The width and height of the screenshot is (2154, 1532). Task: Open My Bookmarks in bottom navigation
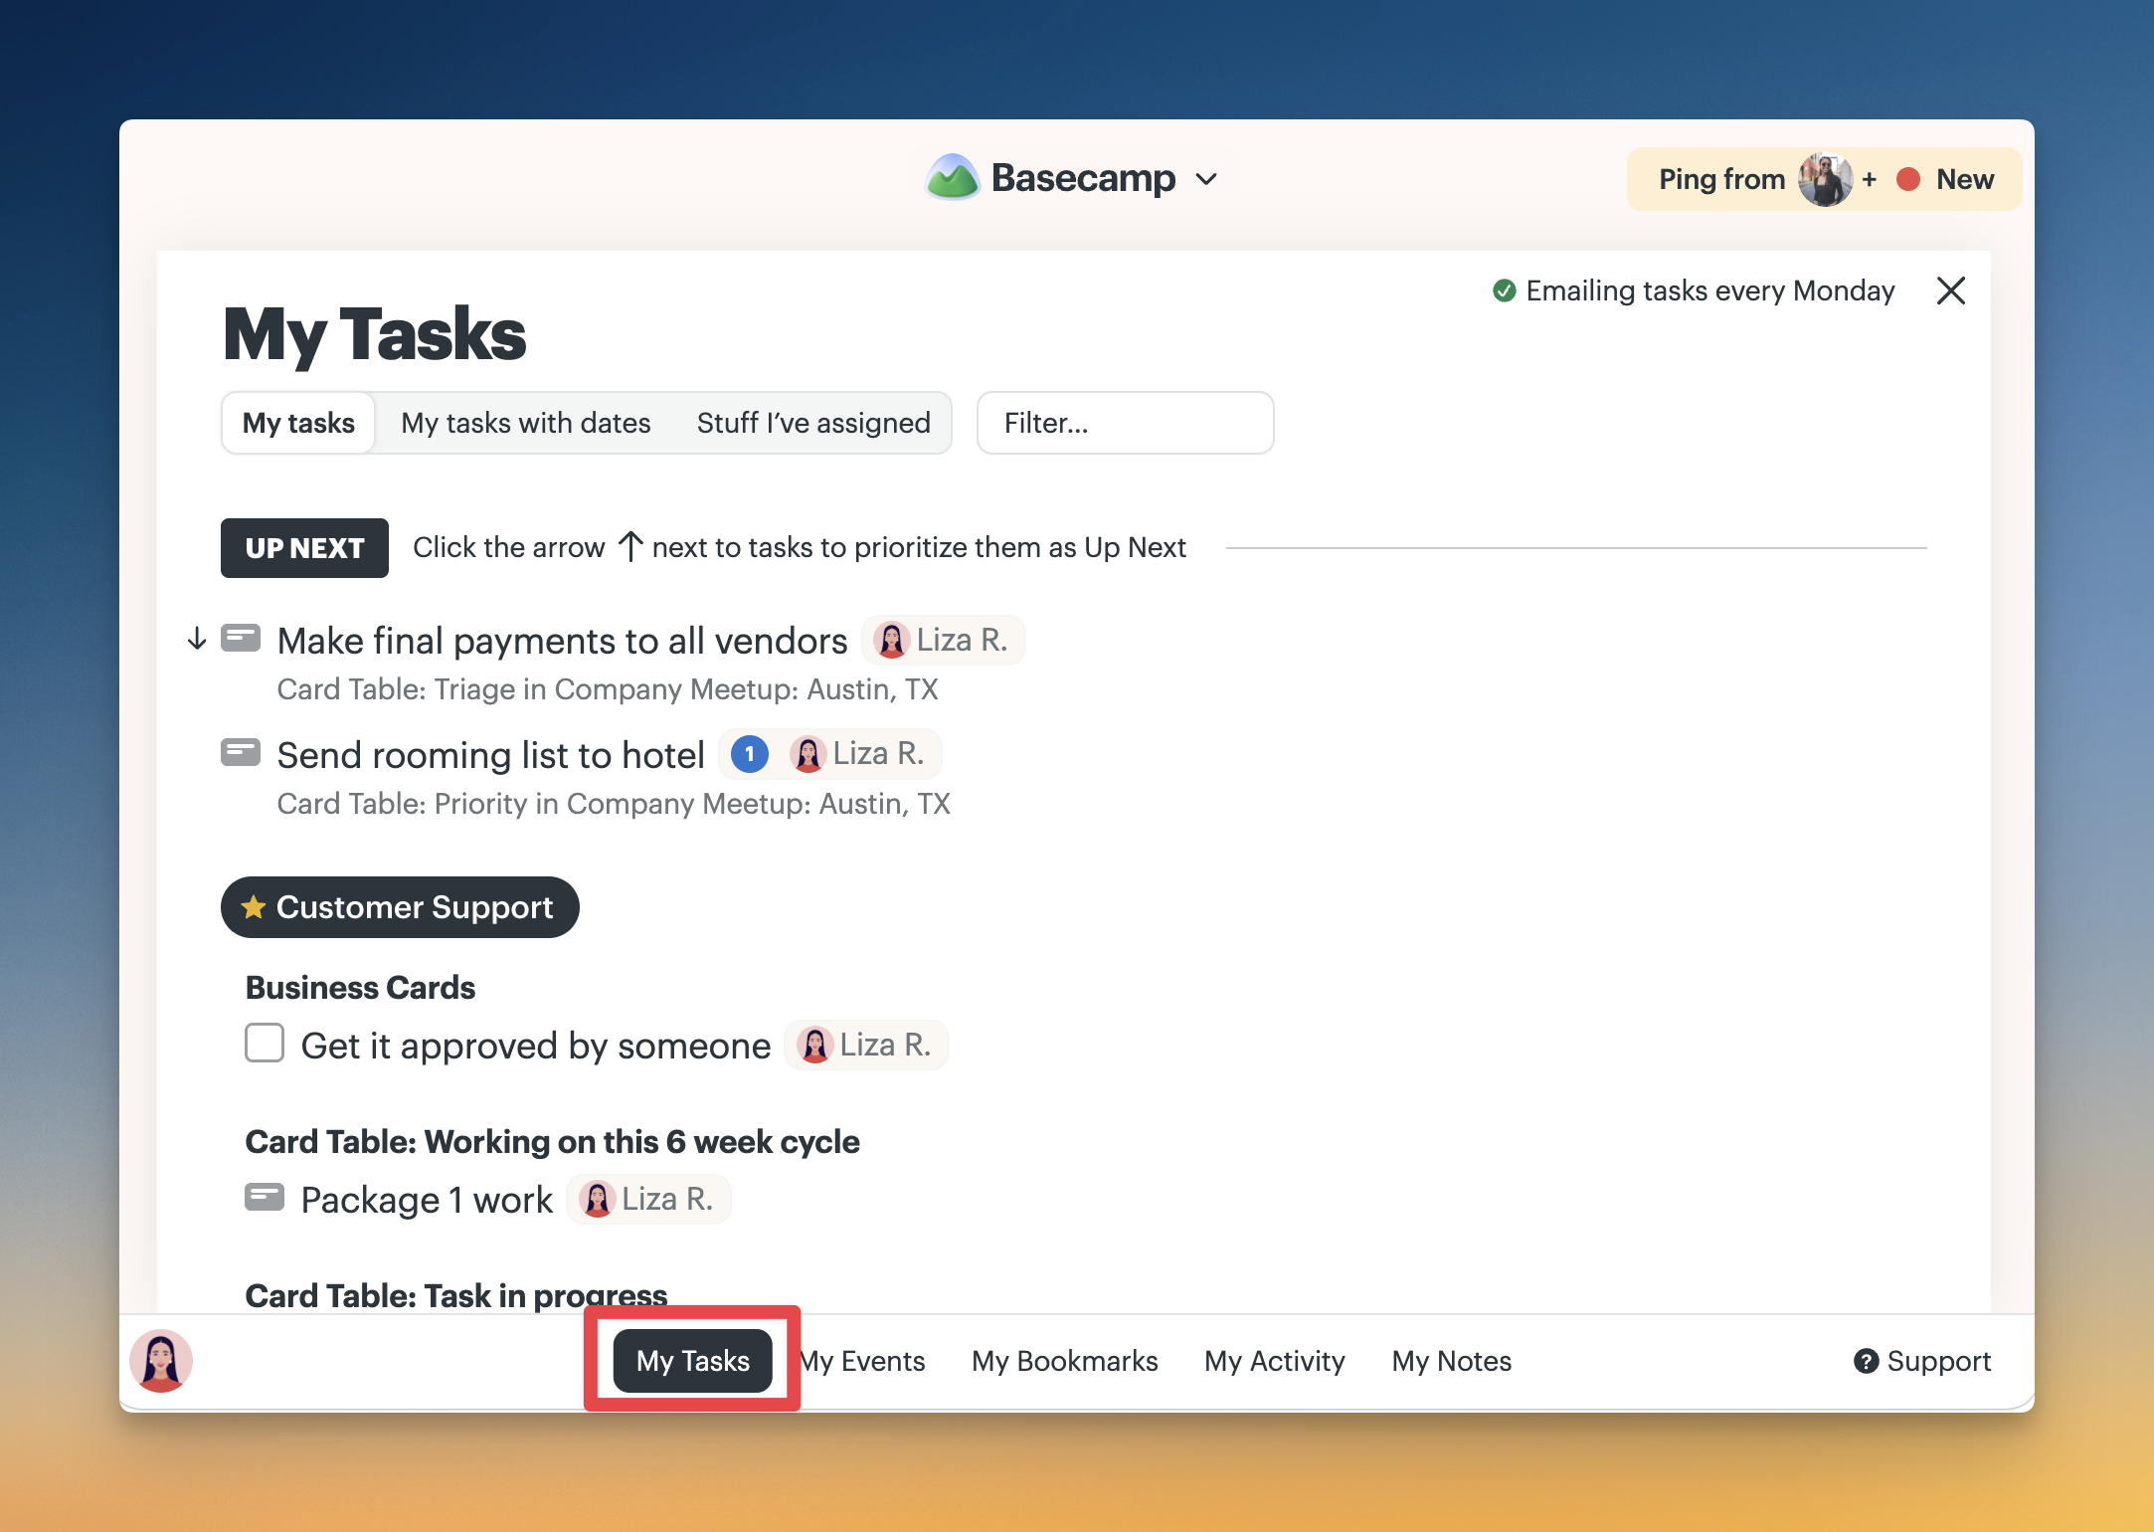point(1064,1361)
